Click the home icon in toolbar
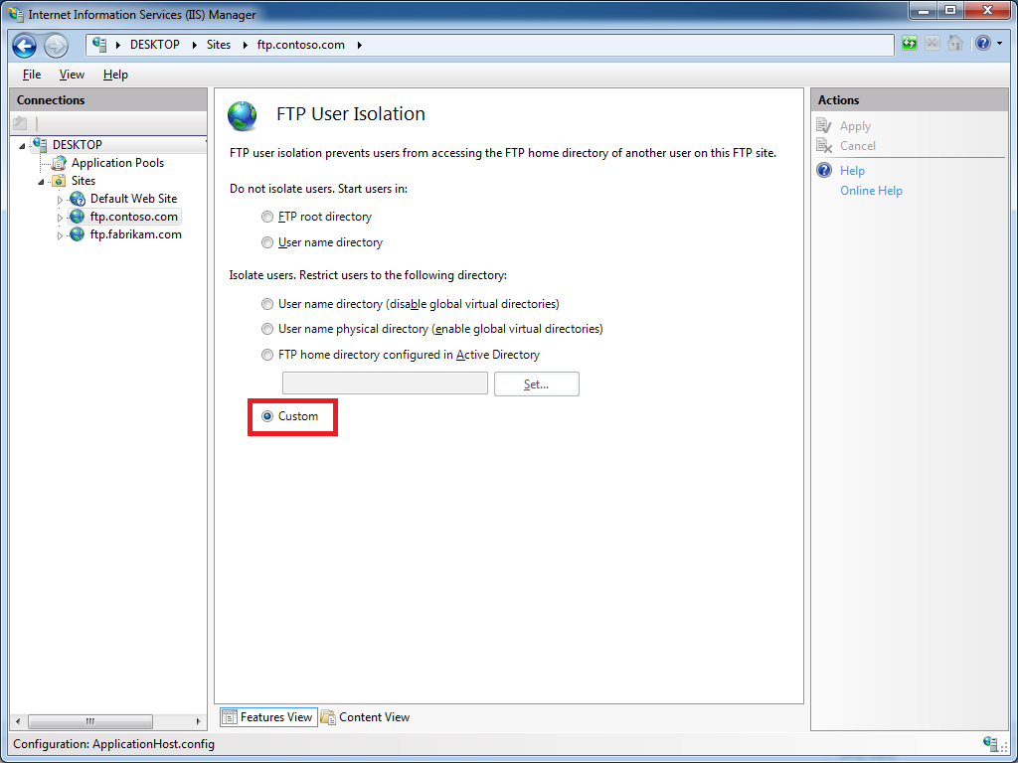 click(x=954, y=44)
